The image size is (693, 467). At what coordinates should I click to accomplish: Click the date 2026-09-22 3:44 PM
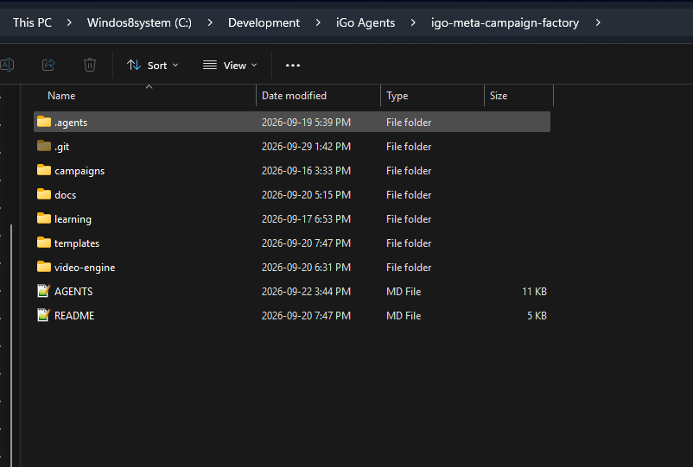coord(306,292)
